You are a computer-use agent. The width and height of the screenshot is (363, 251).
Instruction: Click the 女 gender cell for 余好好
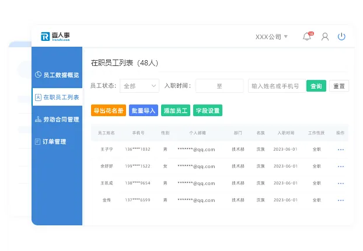pyautogui.click(x=165, y=166)
